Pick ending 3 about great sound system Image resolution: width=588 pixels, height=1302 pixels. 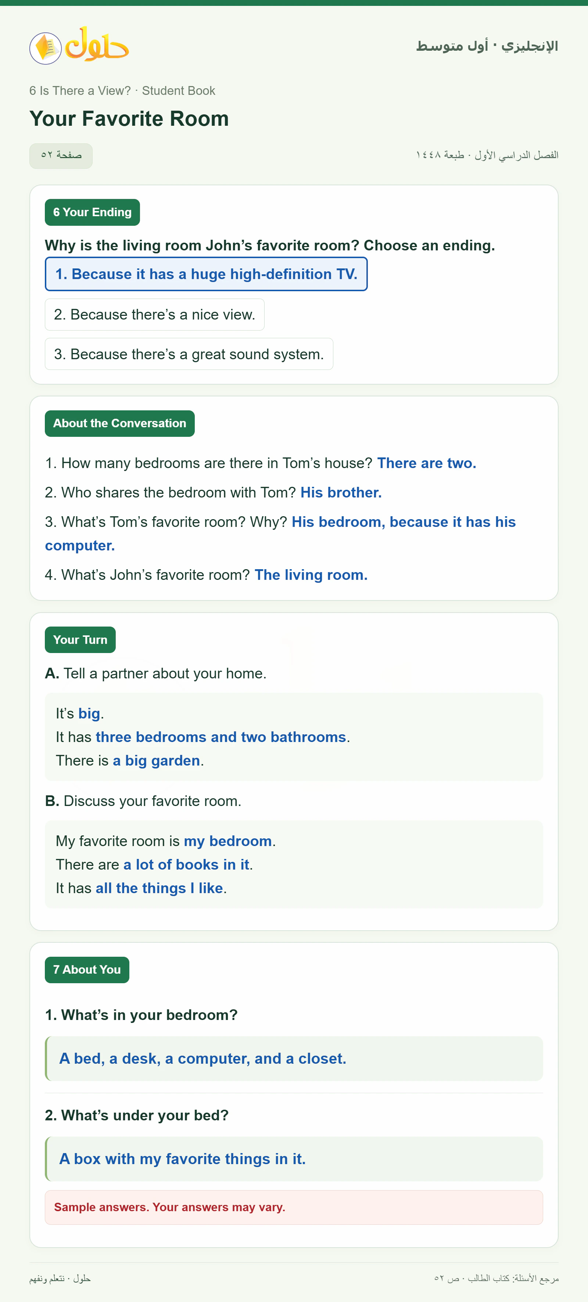pyautogui.click(x=189, y=354)
